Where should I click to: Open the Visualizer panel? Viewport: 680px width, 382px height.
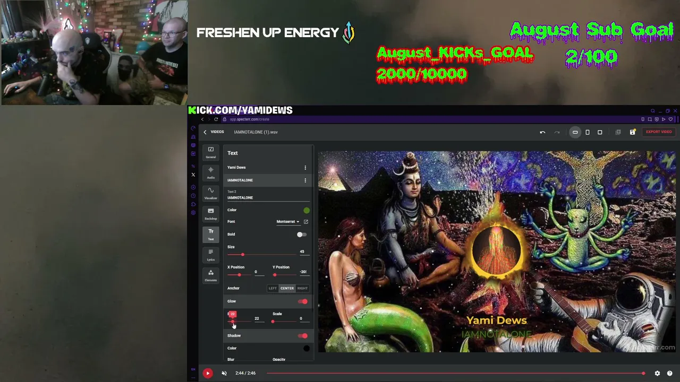point(211,193)
